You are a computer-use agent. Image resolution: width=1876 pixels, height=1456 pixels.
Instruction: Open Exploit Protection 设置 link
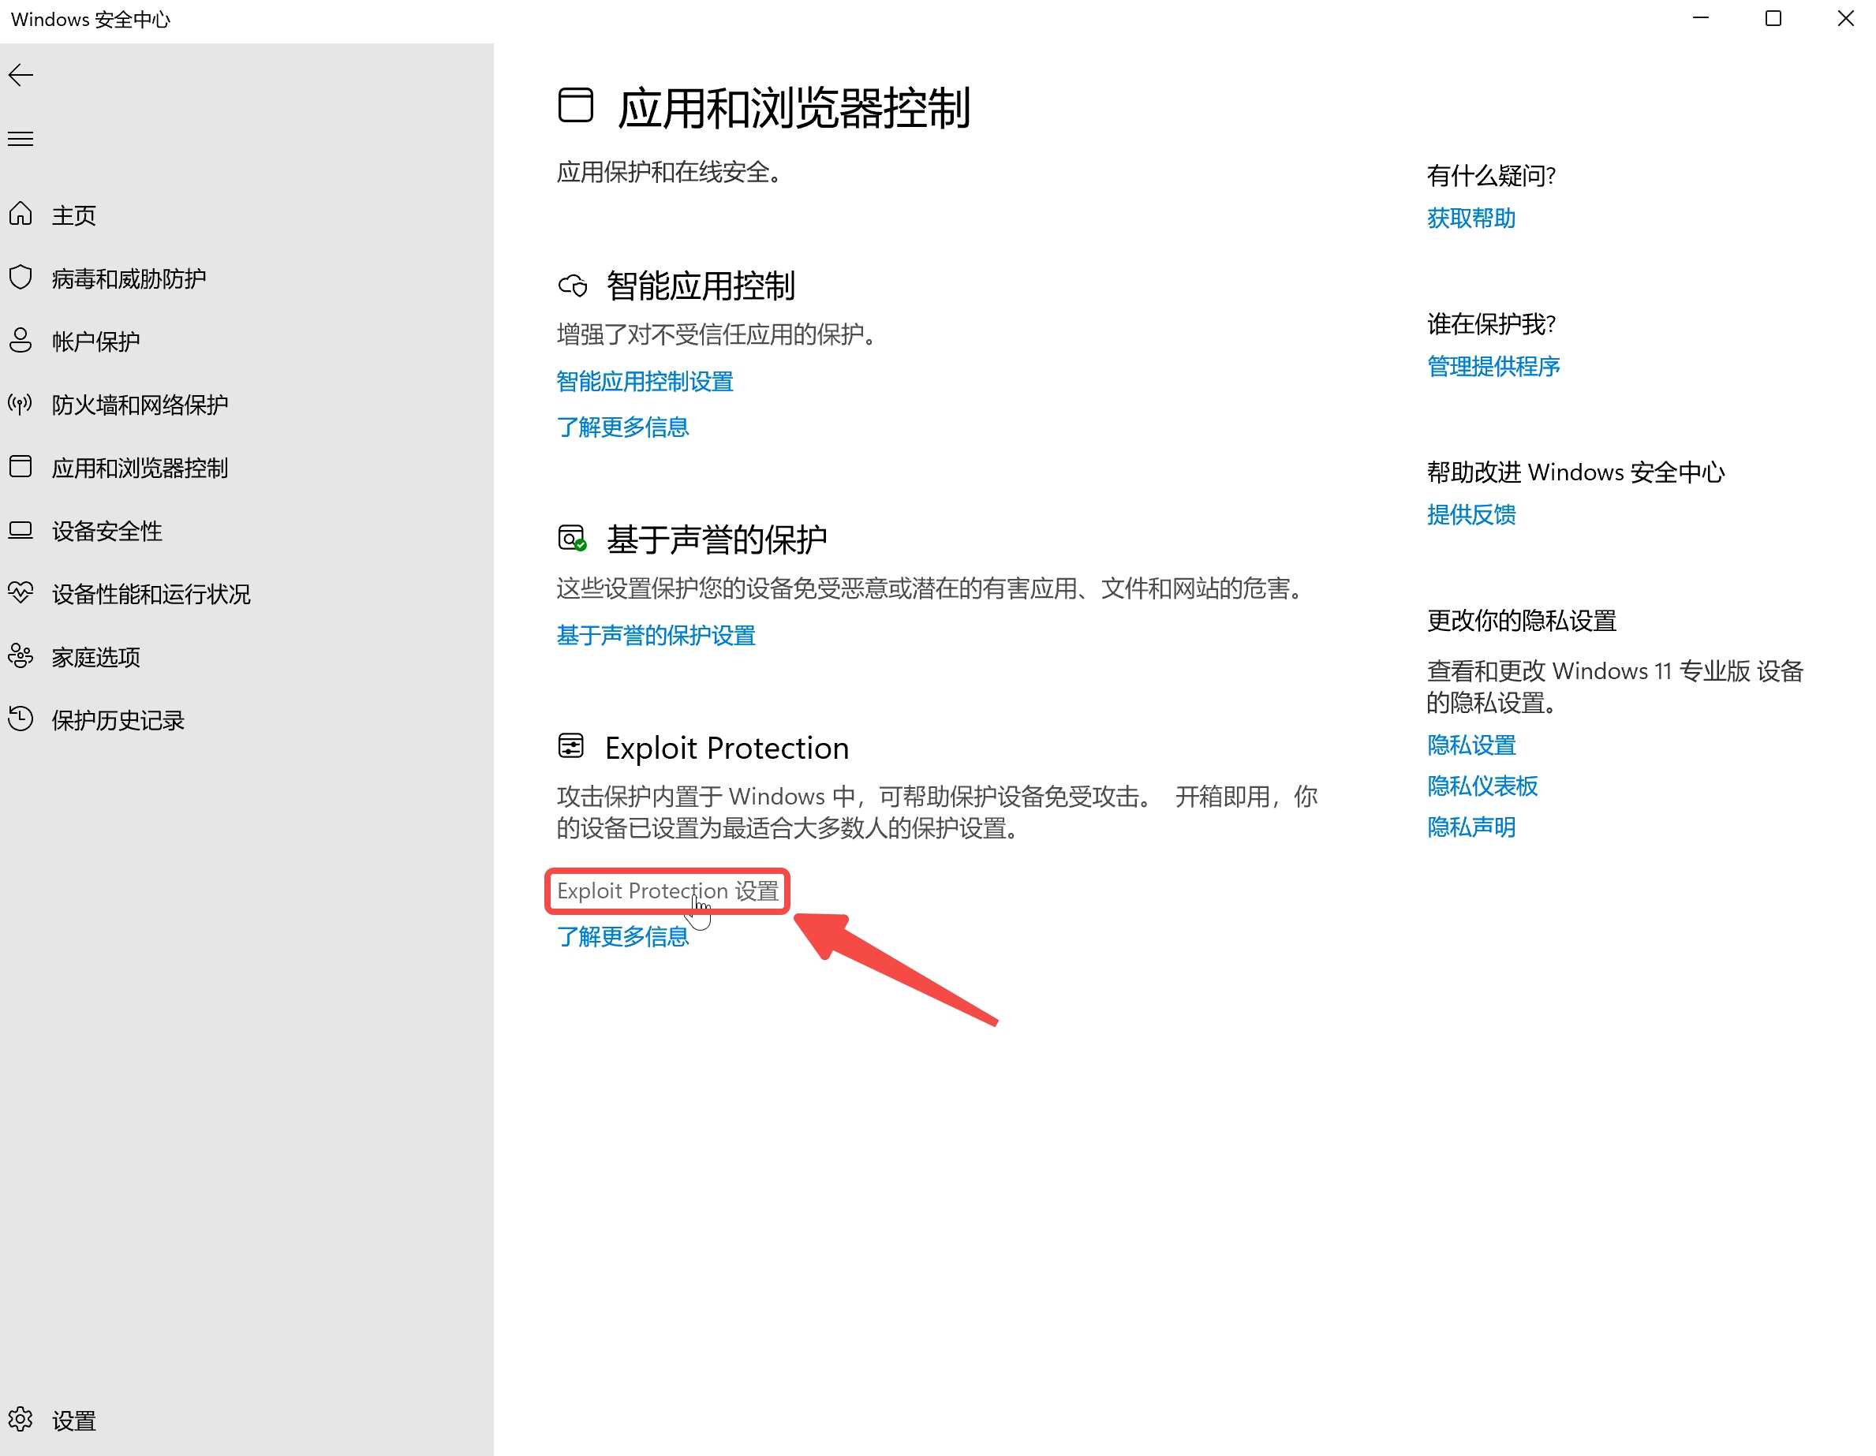667,890
